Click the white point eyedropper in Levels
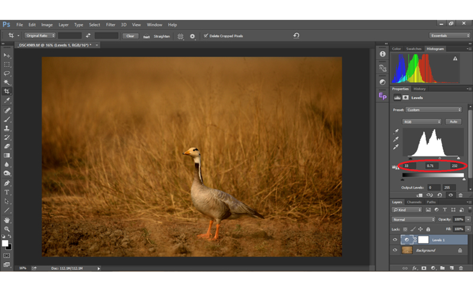The image size is (473, 291). click(396, 147)
